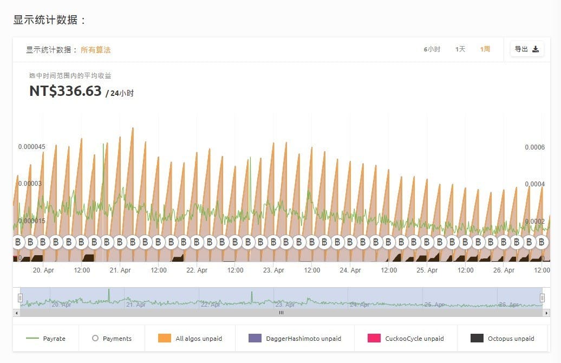Click the pink CuckooCycle swatch
The width and height of the screenshot is (561, 363).
pyautogui.click(x=374, y=338)
